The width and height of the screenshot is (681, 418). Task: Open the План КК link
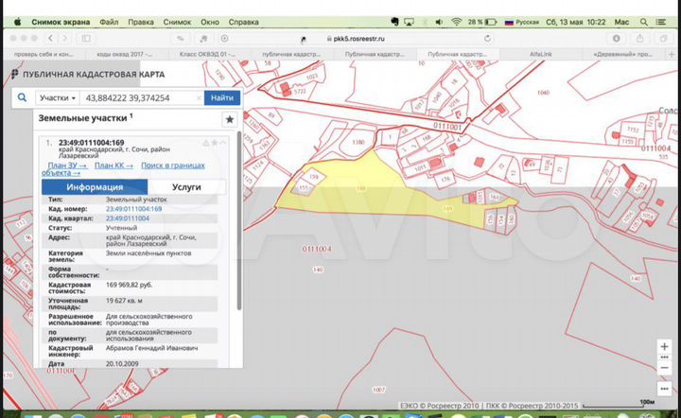[113, 165]
